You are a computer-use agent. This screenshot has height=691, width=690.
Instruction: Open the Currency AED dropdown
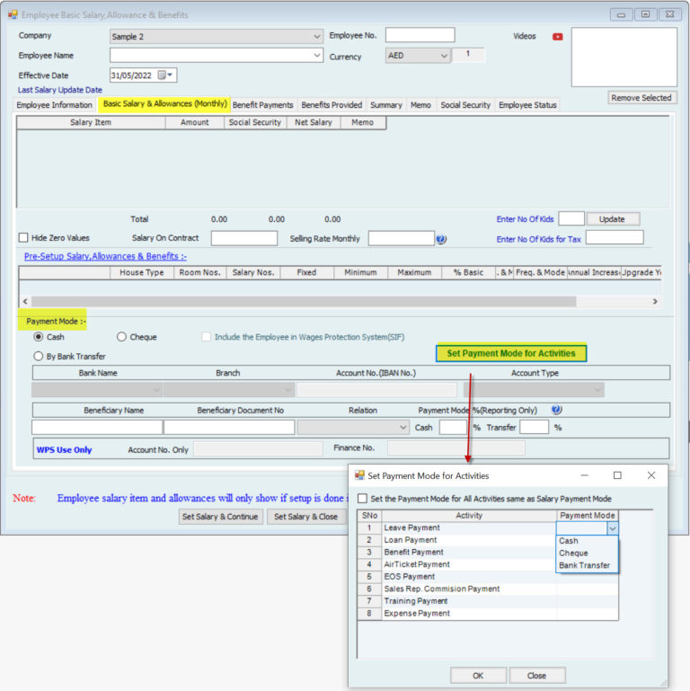(x=443, y=56)
